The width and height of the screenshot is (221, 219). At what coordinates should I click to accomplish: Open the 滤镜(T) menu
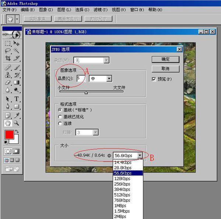101,10
